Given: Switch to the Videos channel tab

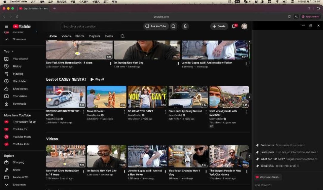Looking at the screenshot, I should point(66,36).
